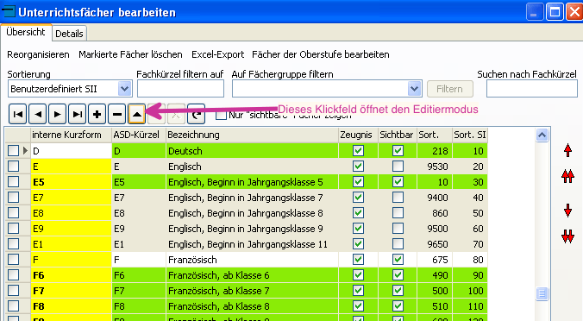Screen dimensions: 583x321
Task: Toggle Zeugnis checkbox for E5 row
Action: [358, 182]
